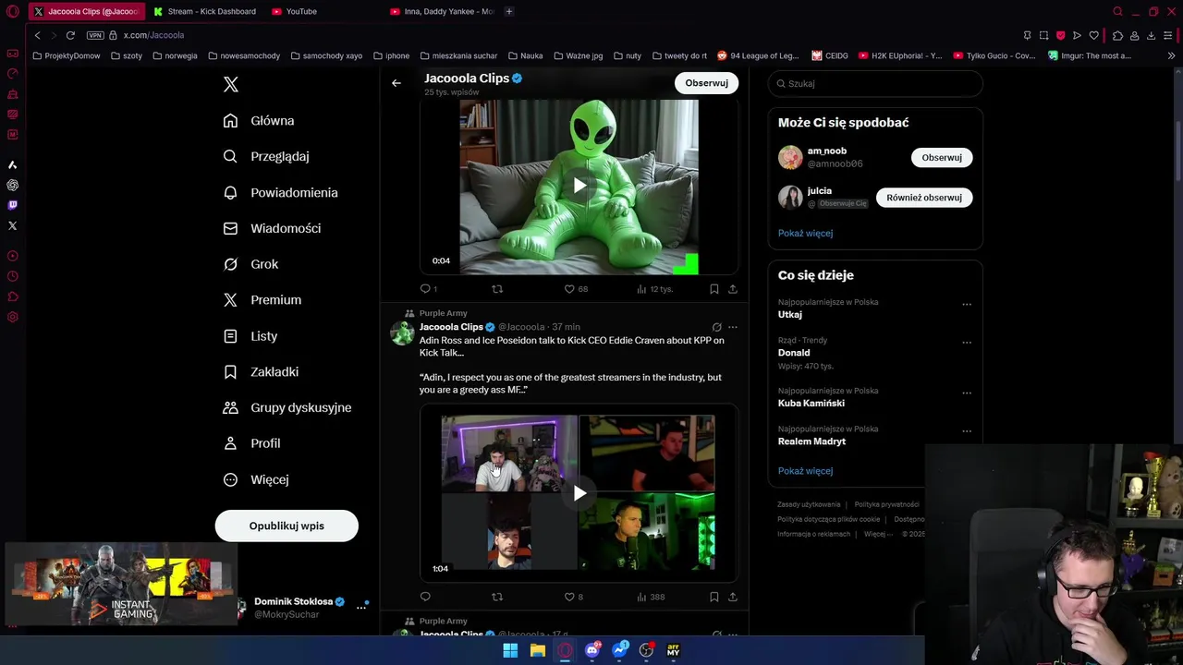The width and height of the screenshot is (1183, 665).
Task: Follow am_noob with Obserwuj button
Action: [x=942, y=158]
